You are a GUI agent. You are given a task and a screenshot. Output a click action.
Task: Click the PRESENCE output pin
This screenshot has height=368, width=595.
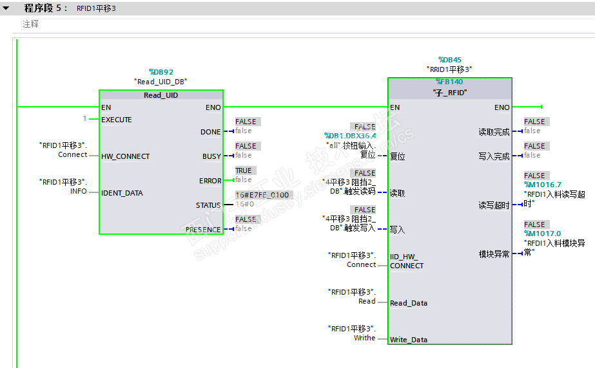(x=203, y=230)
